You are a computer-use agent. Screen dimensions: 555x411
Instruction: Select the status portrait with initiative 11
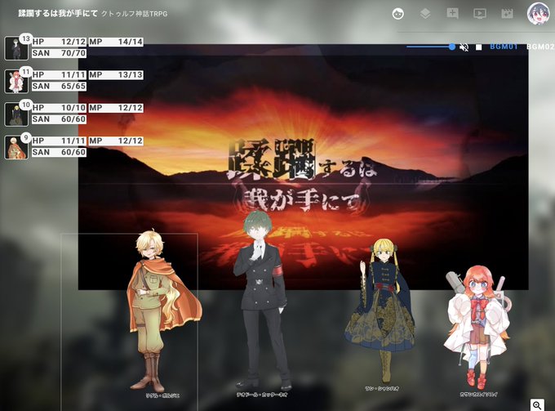pos(16,81)
